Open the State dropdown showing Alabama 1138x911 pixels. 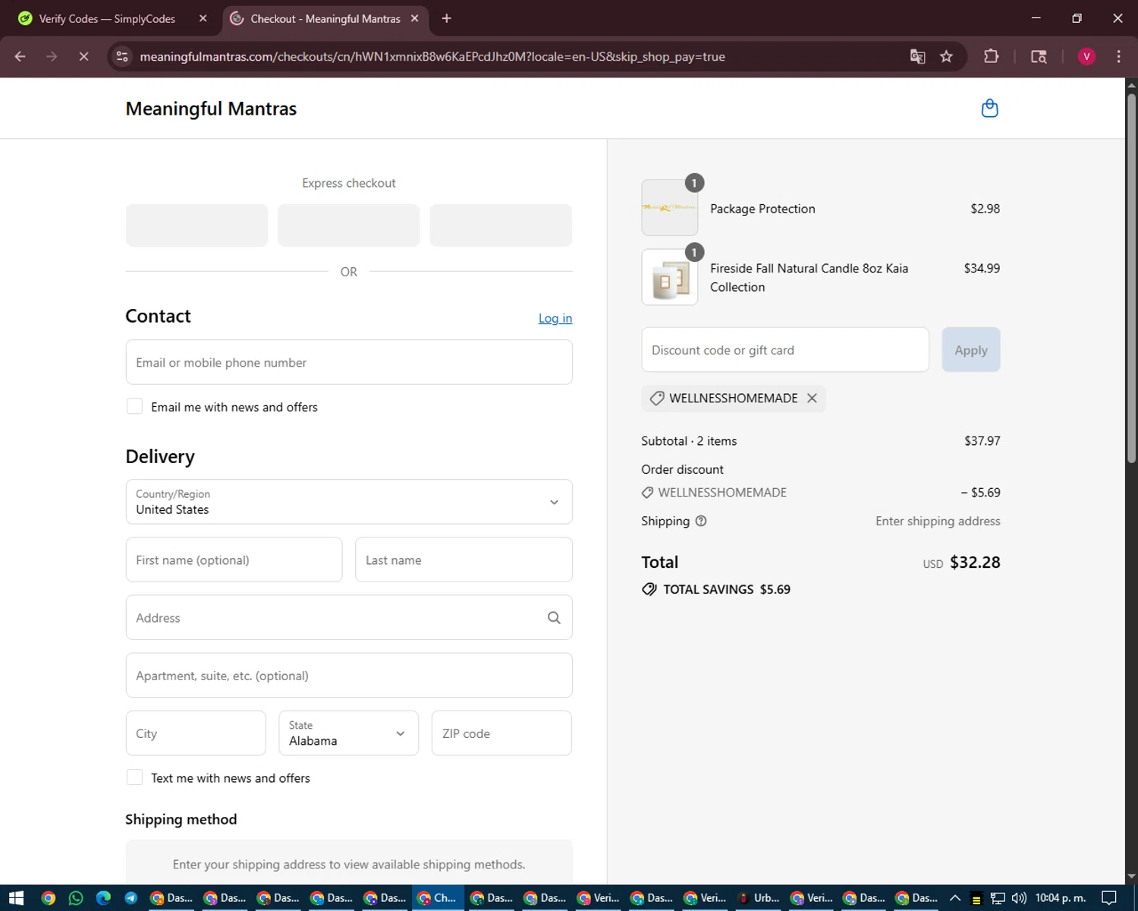(348, 733)
